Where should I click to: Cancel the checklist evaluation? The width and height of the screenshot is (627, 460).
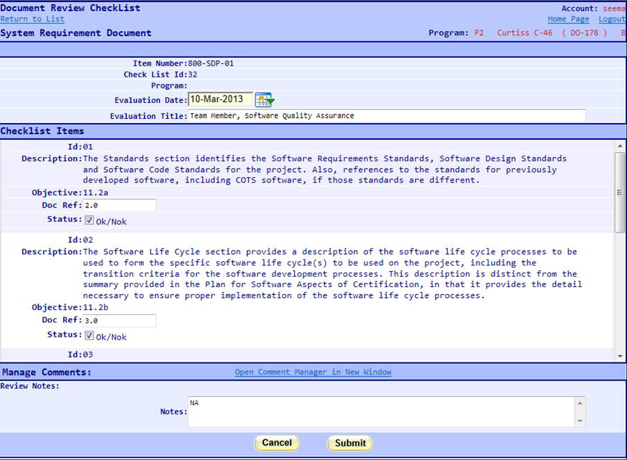click(x=276, y=443)
